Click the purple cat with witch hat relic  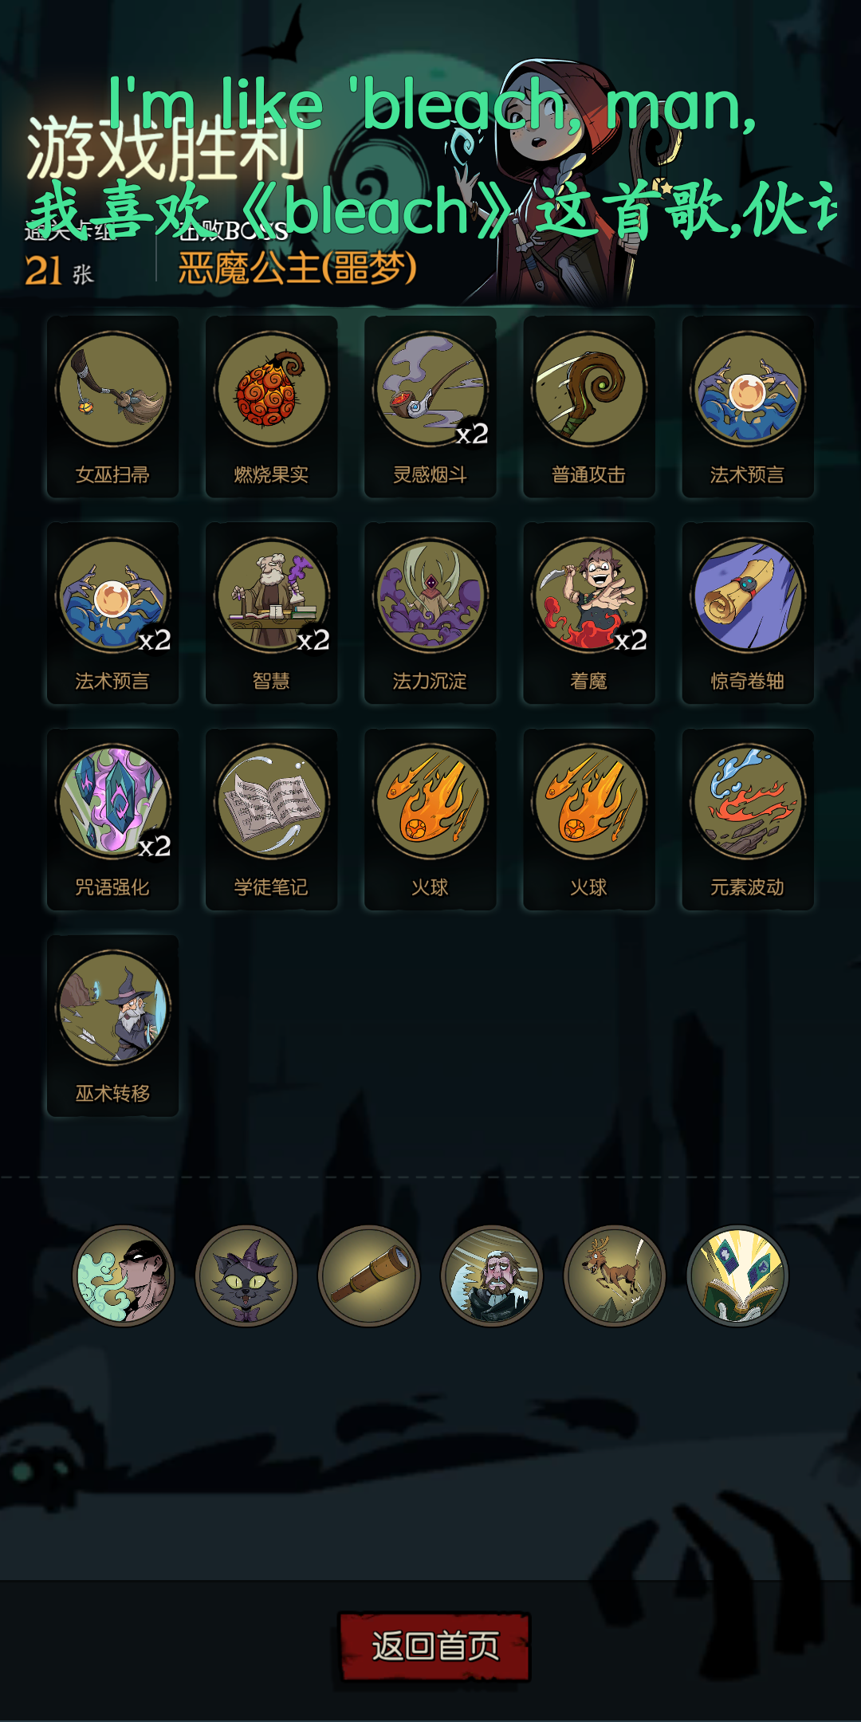coord(246,1276)
